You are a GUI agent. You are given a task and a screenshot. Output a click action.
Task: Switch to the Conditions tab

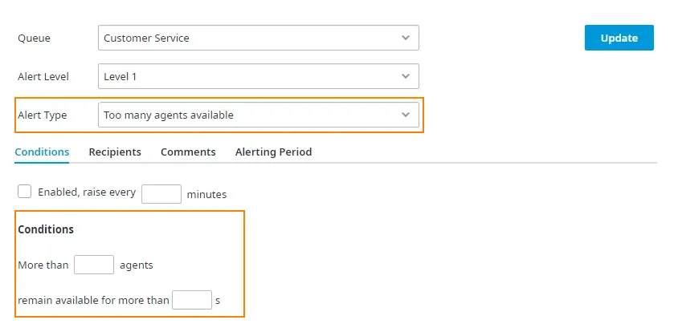point(42,152)
